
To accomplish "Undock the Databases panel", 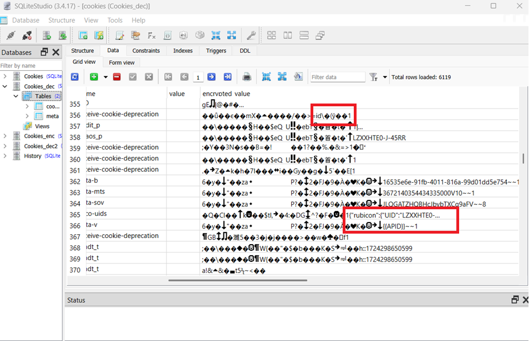I will point(44,52).
